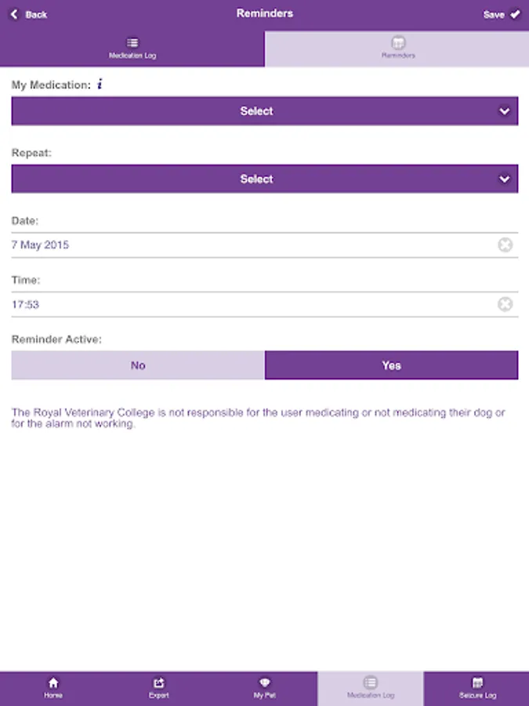Go to My Pet in bottom bar
This screenshot has width=529, height=706.
point(265,689)
